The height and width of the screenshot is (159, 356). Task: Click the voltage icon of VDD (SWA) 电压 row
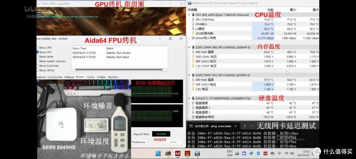point(193,57)
